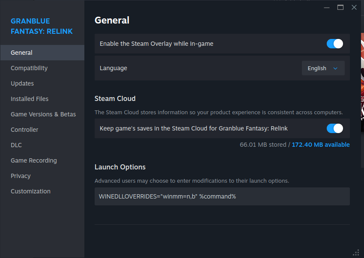Click the chevron arrow beside English

click(x=335, y=68)
